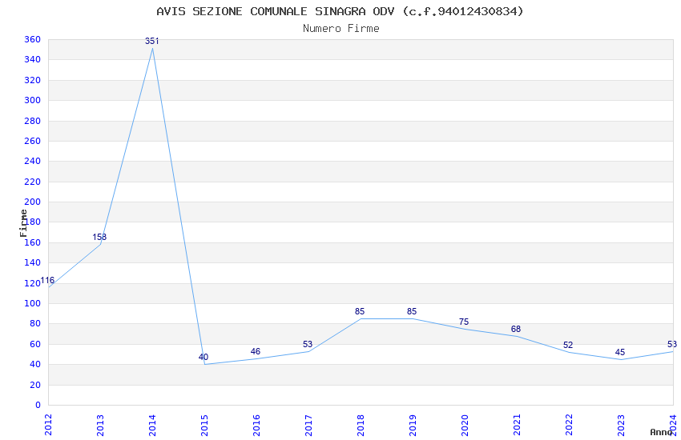Click the y-axis value 60

tap(35, 344)
